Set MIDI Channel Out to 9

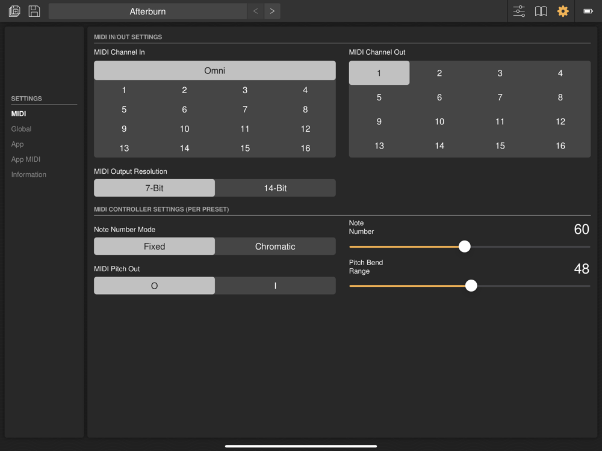(379, 121)
